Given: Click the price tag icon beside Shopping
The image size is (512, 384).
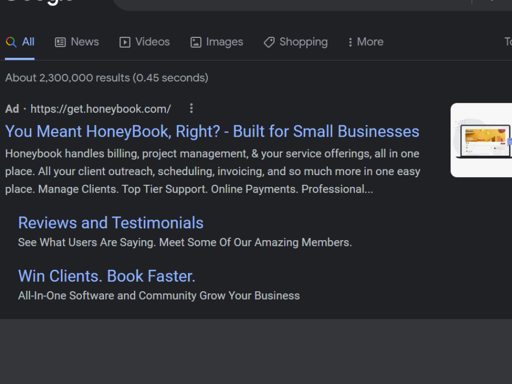Looking at the screenshot, I should 269,42.
